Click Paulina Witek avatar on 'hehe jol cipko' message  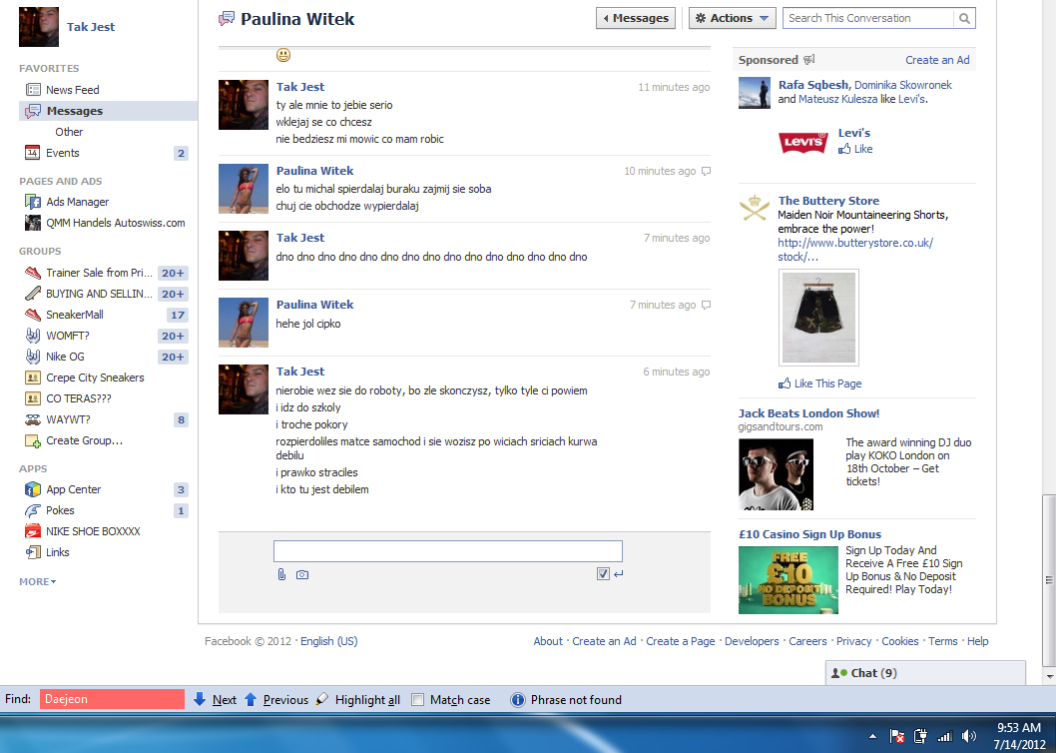[x=244, y=323]
